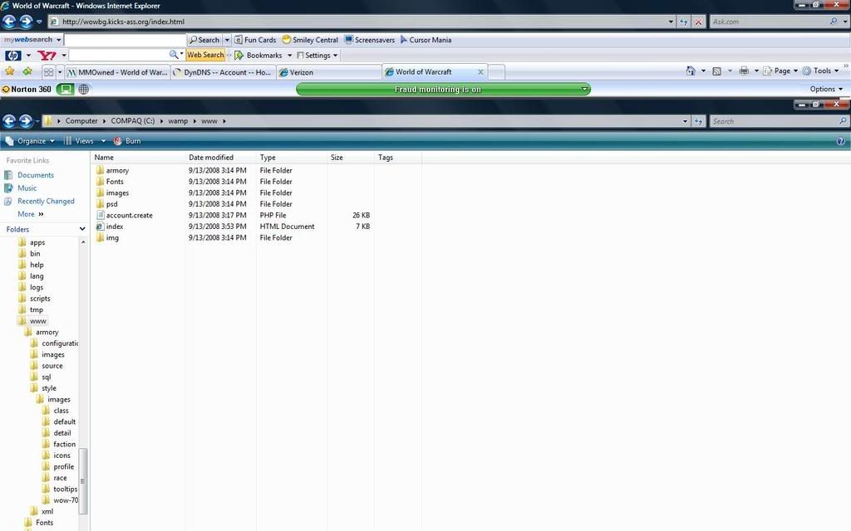Click the Explorer Search box
Viewport: 851px width, 531px height.
click(x=775, y=121)
